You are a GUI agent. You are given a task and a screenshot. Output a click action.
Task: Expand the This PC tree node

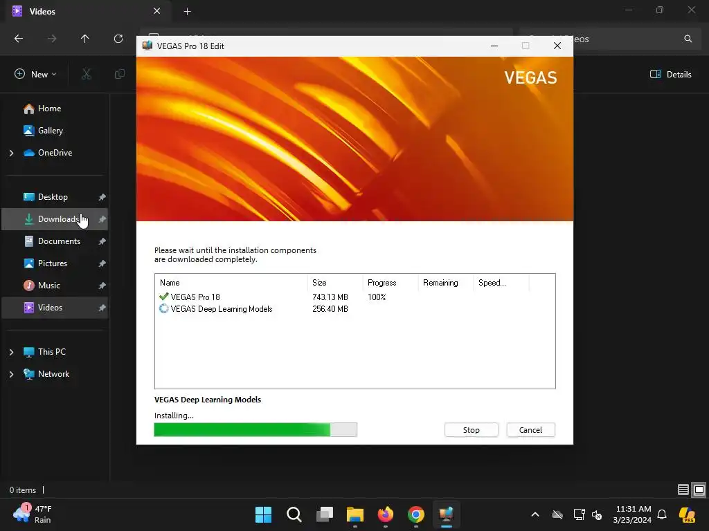coord(11,352)
